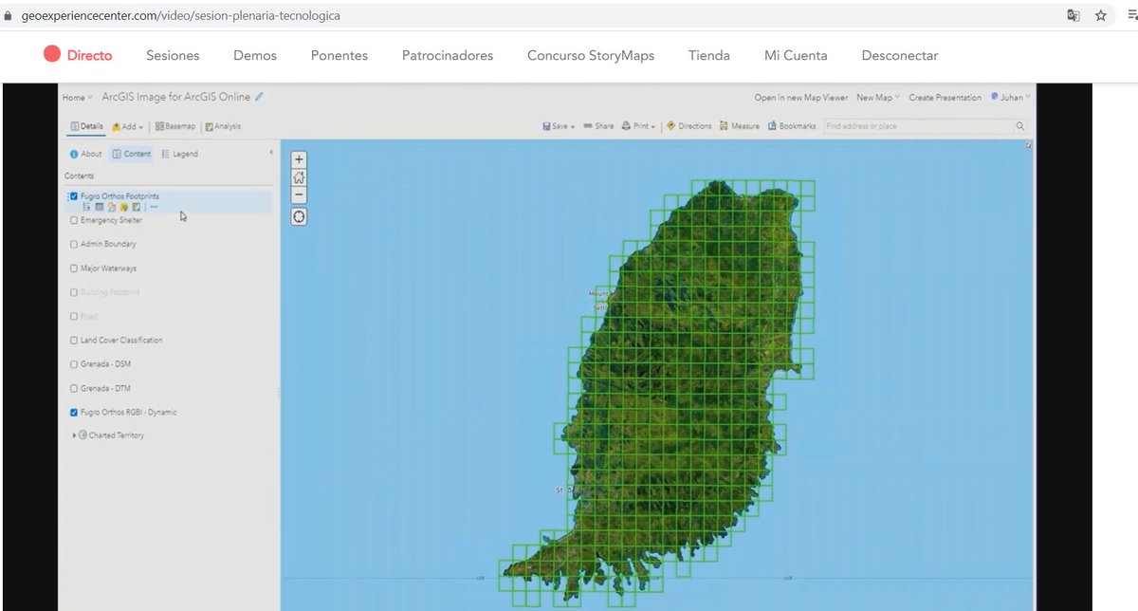Click the find my location button
1138x611 pixels.
(299, 216)
